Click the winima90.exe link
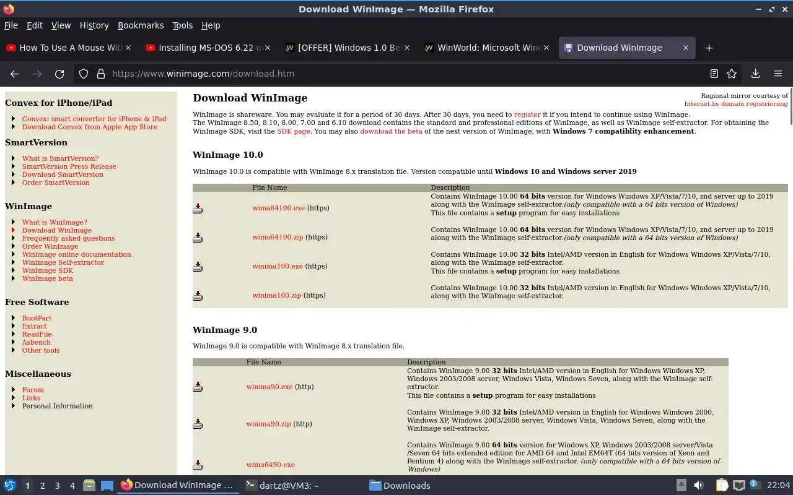The width and height of the screenshot is (793, 495). point(269,387)
